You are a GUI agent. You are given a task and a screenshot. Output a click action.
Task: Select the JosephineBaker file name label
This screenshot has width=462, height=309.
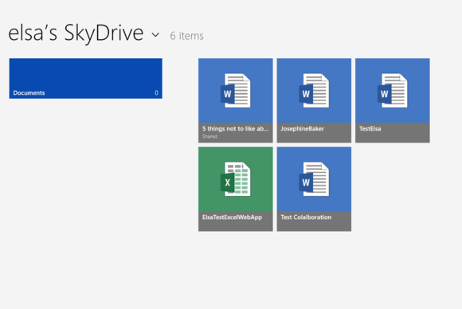pos(303,129)
